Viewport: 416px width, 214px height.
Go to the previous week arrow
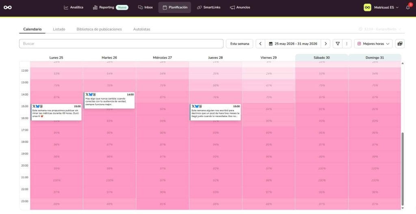[x=260, y=44]
